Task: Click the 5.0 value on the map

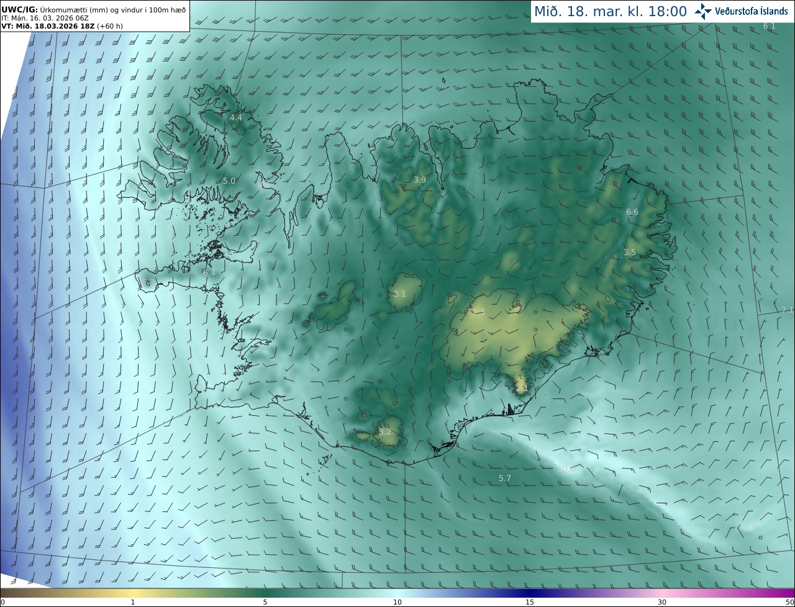Action: tap(229, 181)
